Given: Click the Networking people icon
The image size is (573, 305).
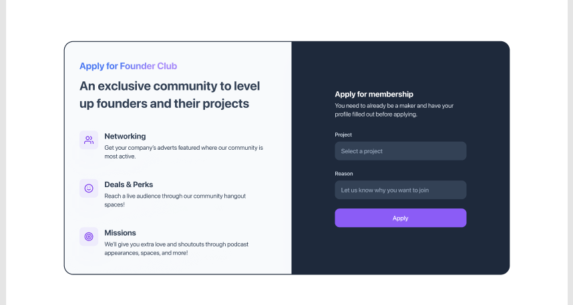Looking at the screenshot, I should pos(89,140).
